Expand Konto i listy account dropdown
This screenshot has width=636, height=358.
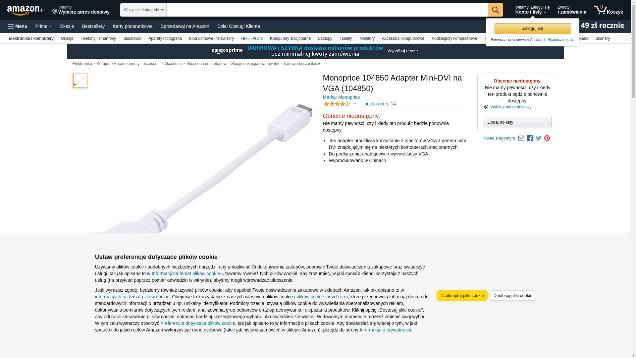point(532,10)
